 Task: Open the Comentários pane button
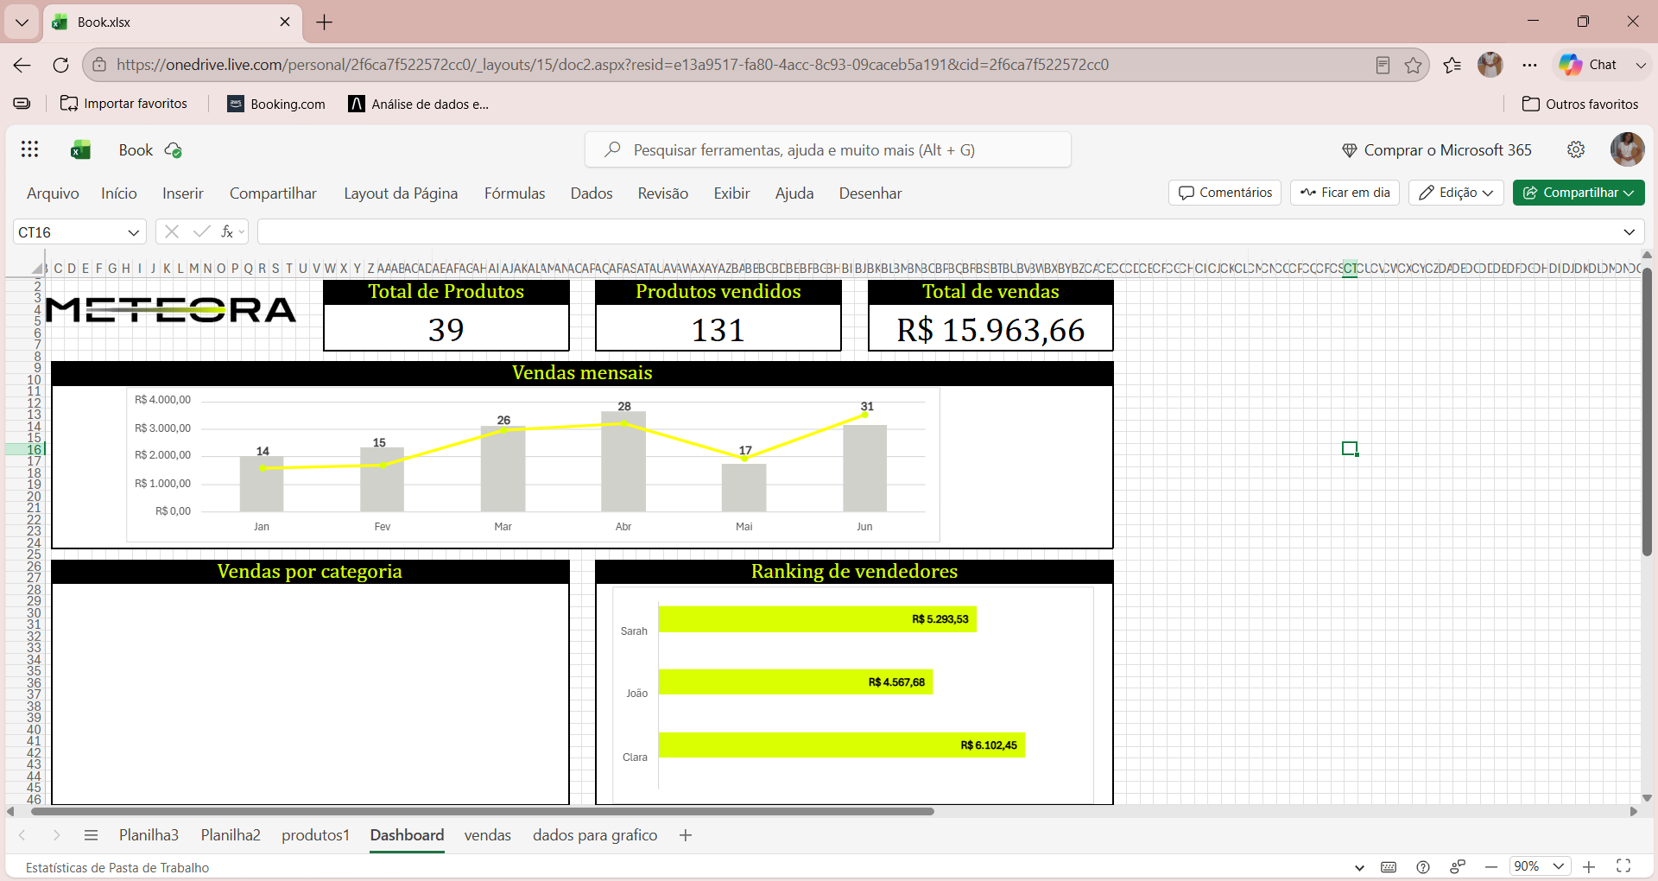pyautogui.click(x=1225, y=193)
